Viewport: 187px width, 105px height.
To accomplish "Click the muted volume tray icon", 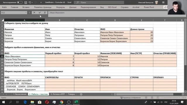I will pos(162,102).
